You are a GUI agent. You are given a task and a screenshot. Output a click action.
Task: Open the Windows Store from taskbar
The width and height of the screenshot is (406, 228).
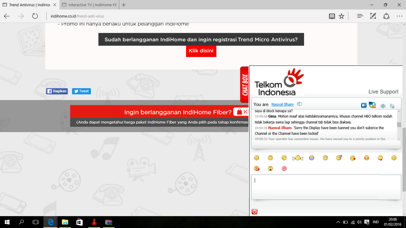point(79,222)
